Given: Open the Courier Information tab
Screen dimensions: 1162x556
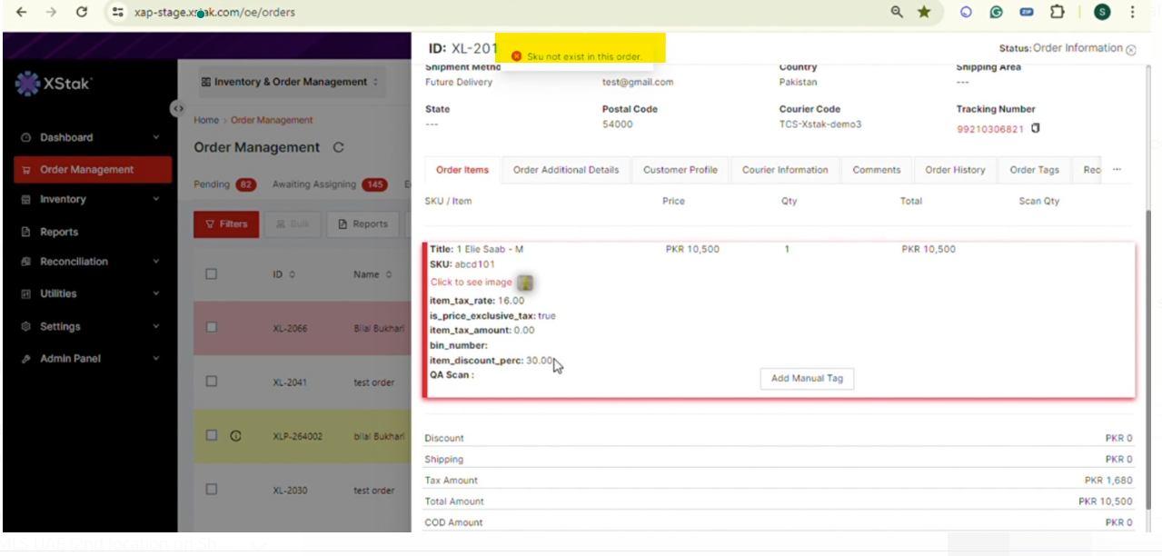Looking at the screenshot, I should 785,170.
